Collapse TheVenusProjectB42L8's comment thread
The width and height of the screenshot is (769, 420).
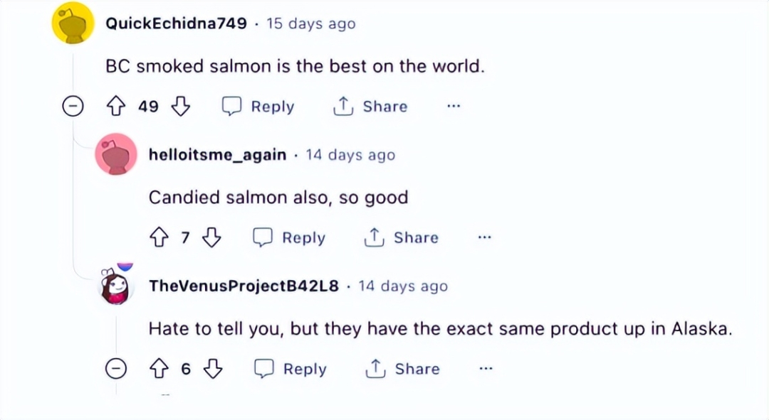116,369
